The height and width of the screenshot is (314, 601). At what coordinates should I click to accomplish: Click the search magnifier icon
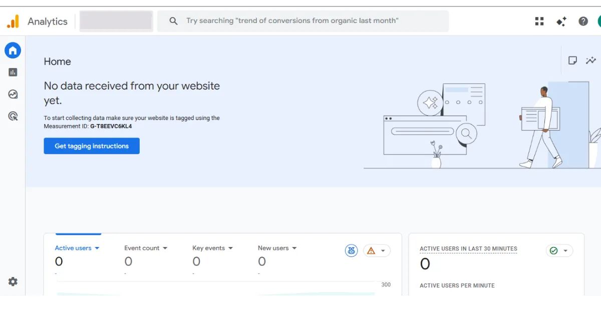pos(173,21)
